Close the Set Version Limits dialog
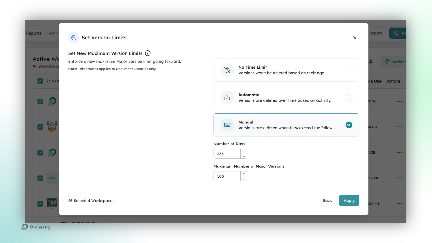432x243 pixels. (355, 38)
